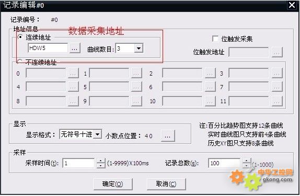Open browse button for address slot 5
Viewport: 300px width, 196px height.
pyautogui.click(x=136, y=87)
